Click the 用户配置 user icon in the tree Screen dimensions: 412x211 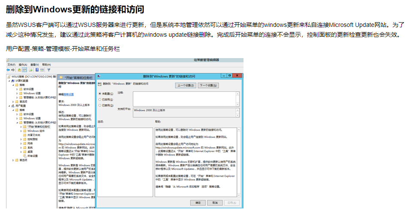coord(13,106)
